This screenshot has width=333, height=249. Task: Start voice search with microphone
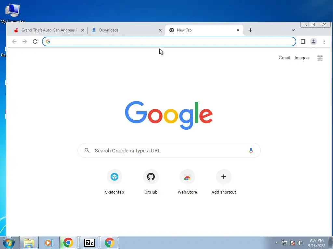[251, 150]
